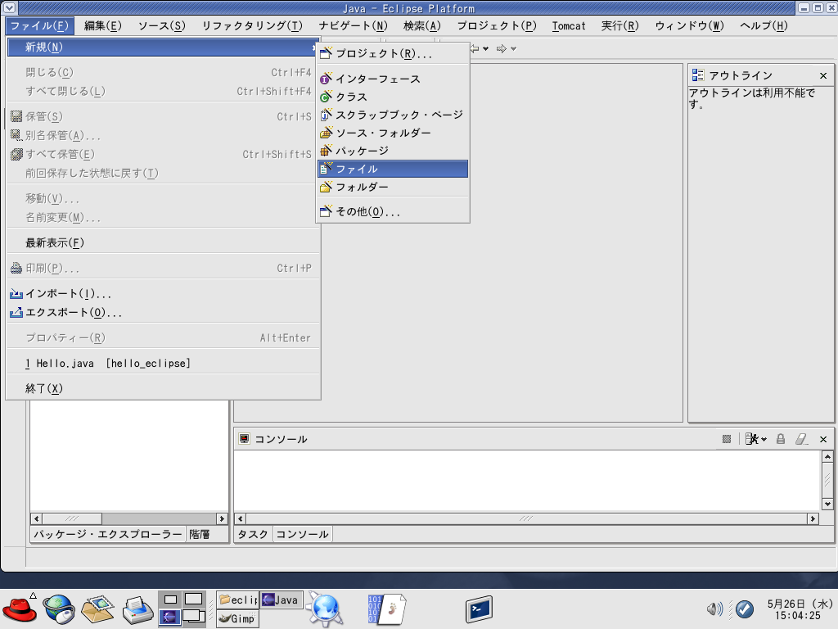Click the spiked globe icon in the panel
The image size is (838, 629).
tap(325, 609)
